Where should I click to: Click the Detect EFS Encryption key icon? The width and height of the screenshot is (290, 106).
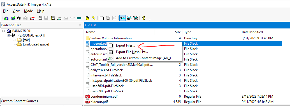tap(94, 18)
